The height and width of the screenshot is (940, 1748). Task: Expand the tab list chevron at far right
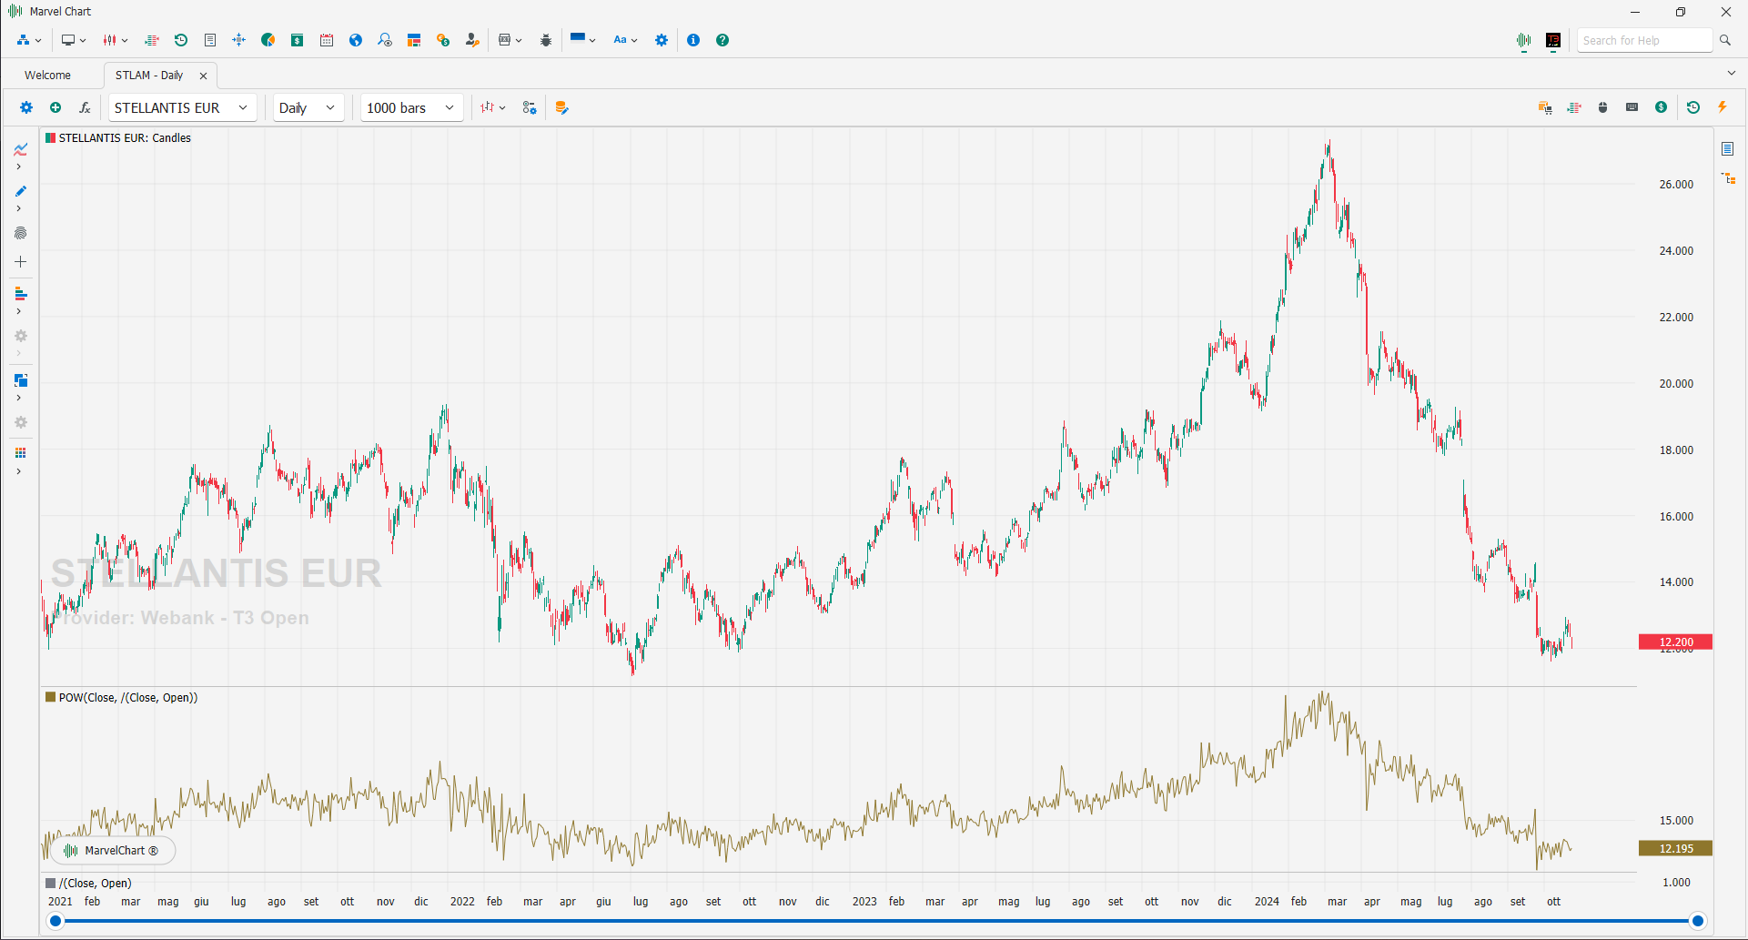[x=1731, y=73]
